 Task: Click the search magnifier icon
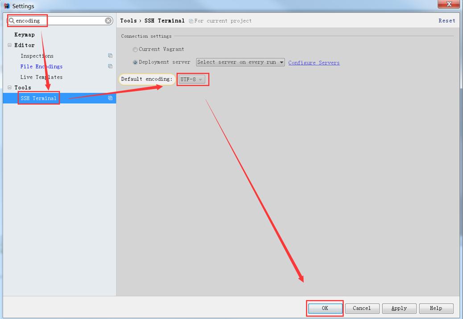12,21
